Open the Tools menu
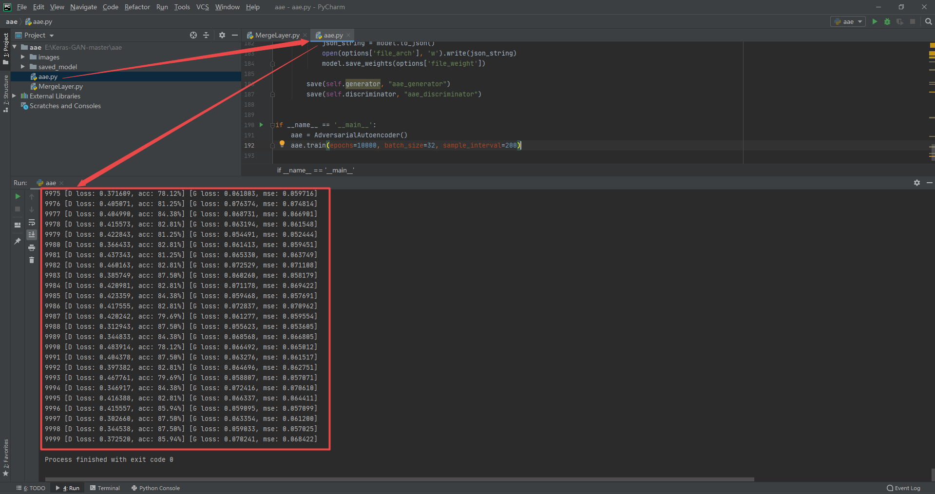 182,7
